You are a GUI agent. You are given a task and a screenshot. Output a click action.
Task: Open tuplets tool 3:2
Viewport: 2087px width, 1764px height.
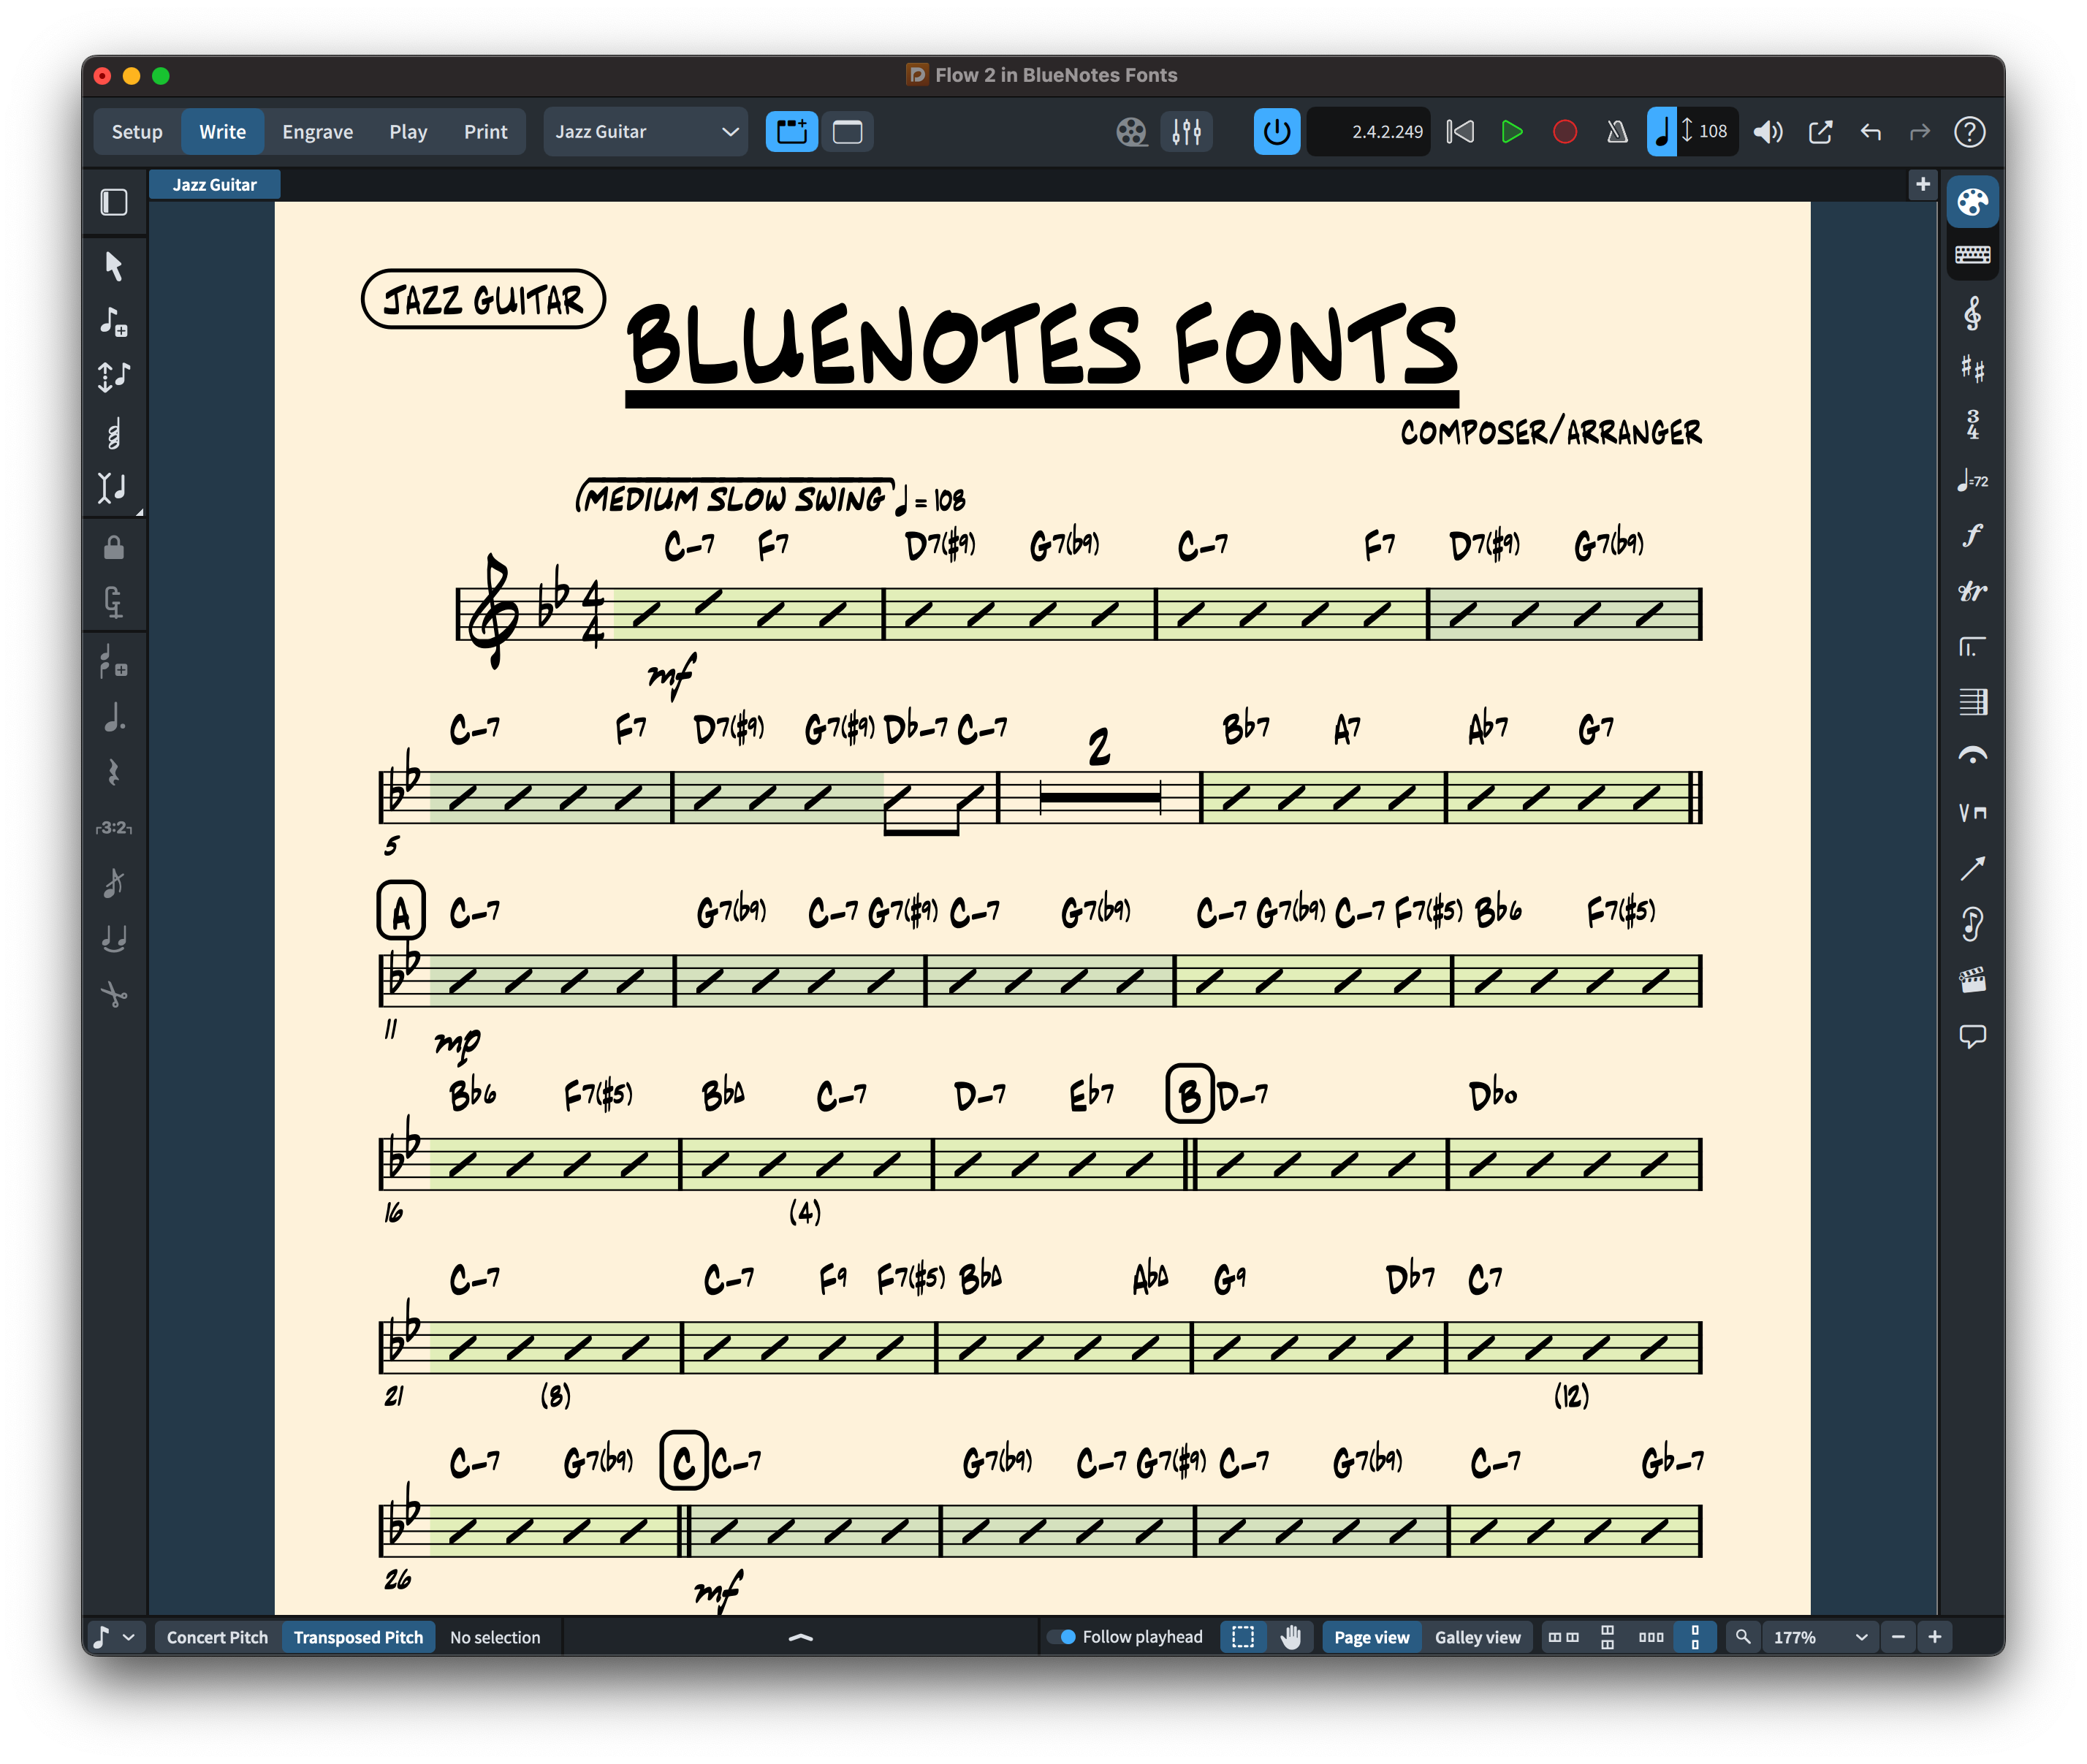[x=114, y=827]
